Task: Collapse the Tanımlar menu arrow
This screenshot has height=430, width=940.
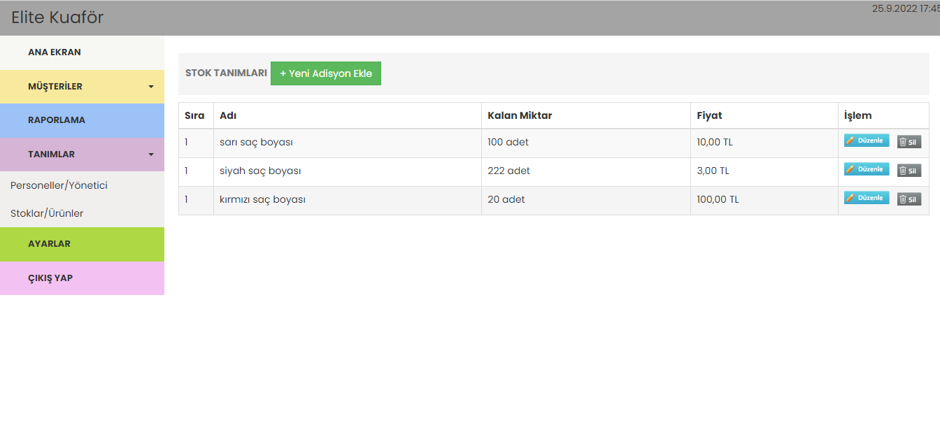Action: pyautogui.click(x=151, y=155)
